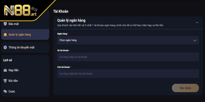
Task: Go to Thông tin khuyến mãi
Action: pyautogui.click(x=22, y=47)
